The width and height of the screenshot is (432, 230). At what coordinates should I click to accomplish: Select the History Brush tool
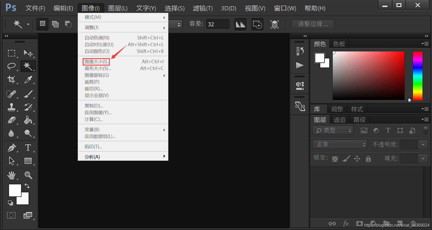[x=28, y=107]
